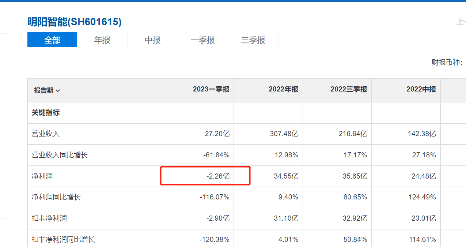Click the 124.49% growth value
The height and width of the screenshot is (247, 466).
pos(423,197)
